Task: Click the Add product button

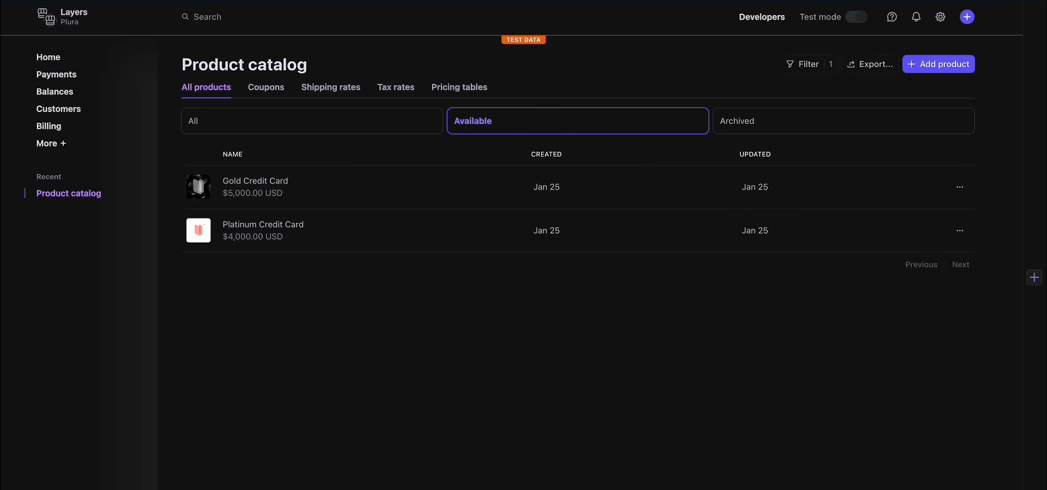Action: click(938, 64)
